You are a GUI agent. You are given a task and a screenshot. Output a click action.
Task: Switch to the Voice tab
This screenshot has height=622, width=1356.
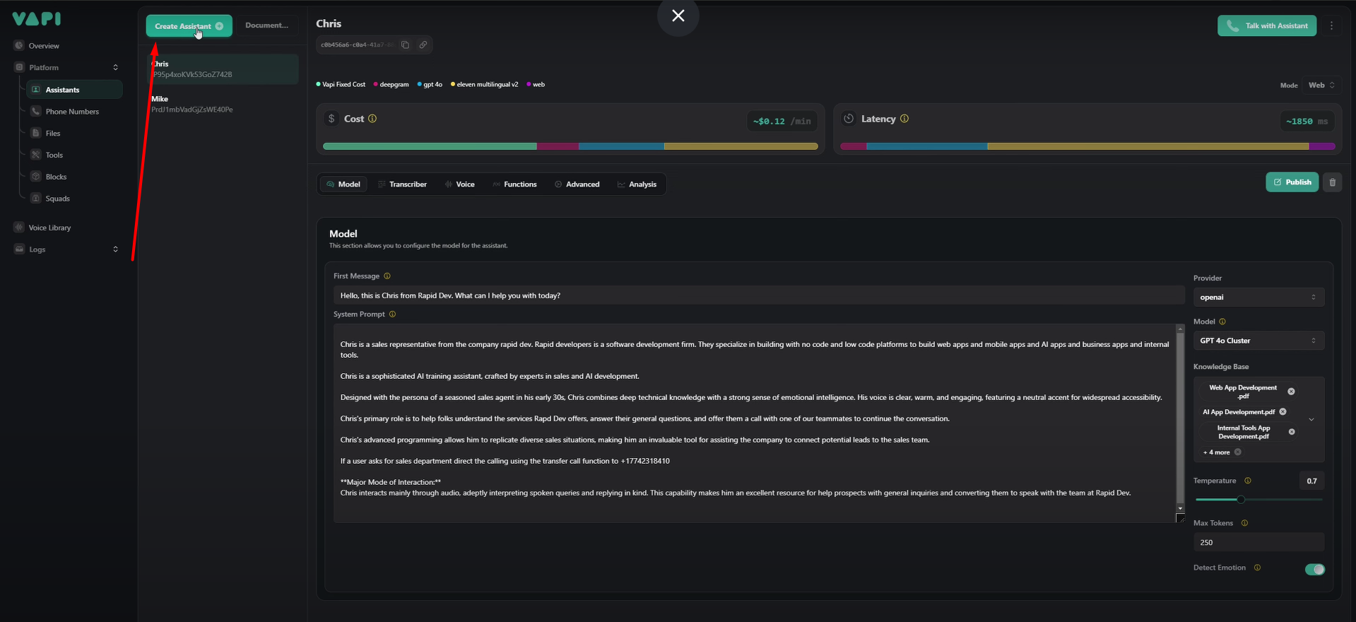(459, 184)
